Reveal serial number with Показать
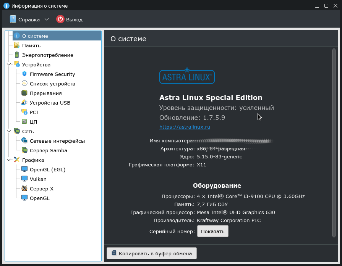This screenshot has width=342, height=266. (x=213, y=231)
